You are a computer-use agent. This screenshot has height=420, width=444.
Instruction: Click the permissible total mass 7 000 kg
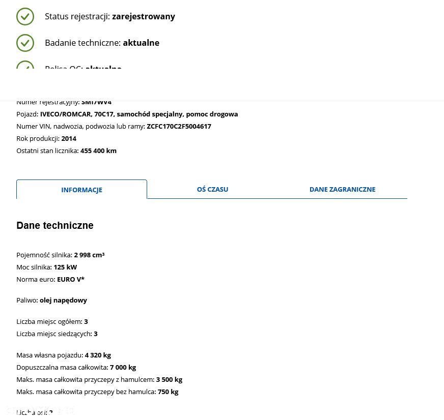[123, 367]
